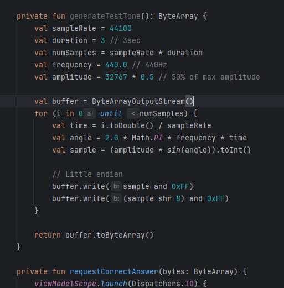Click the '// 3sec' comment
284x288 pixels.
pos(125,41)
